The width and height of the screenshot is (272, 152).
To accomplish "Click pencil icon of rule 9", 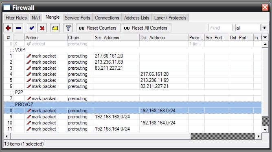I will pos(29,117).
